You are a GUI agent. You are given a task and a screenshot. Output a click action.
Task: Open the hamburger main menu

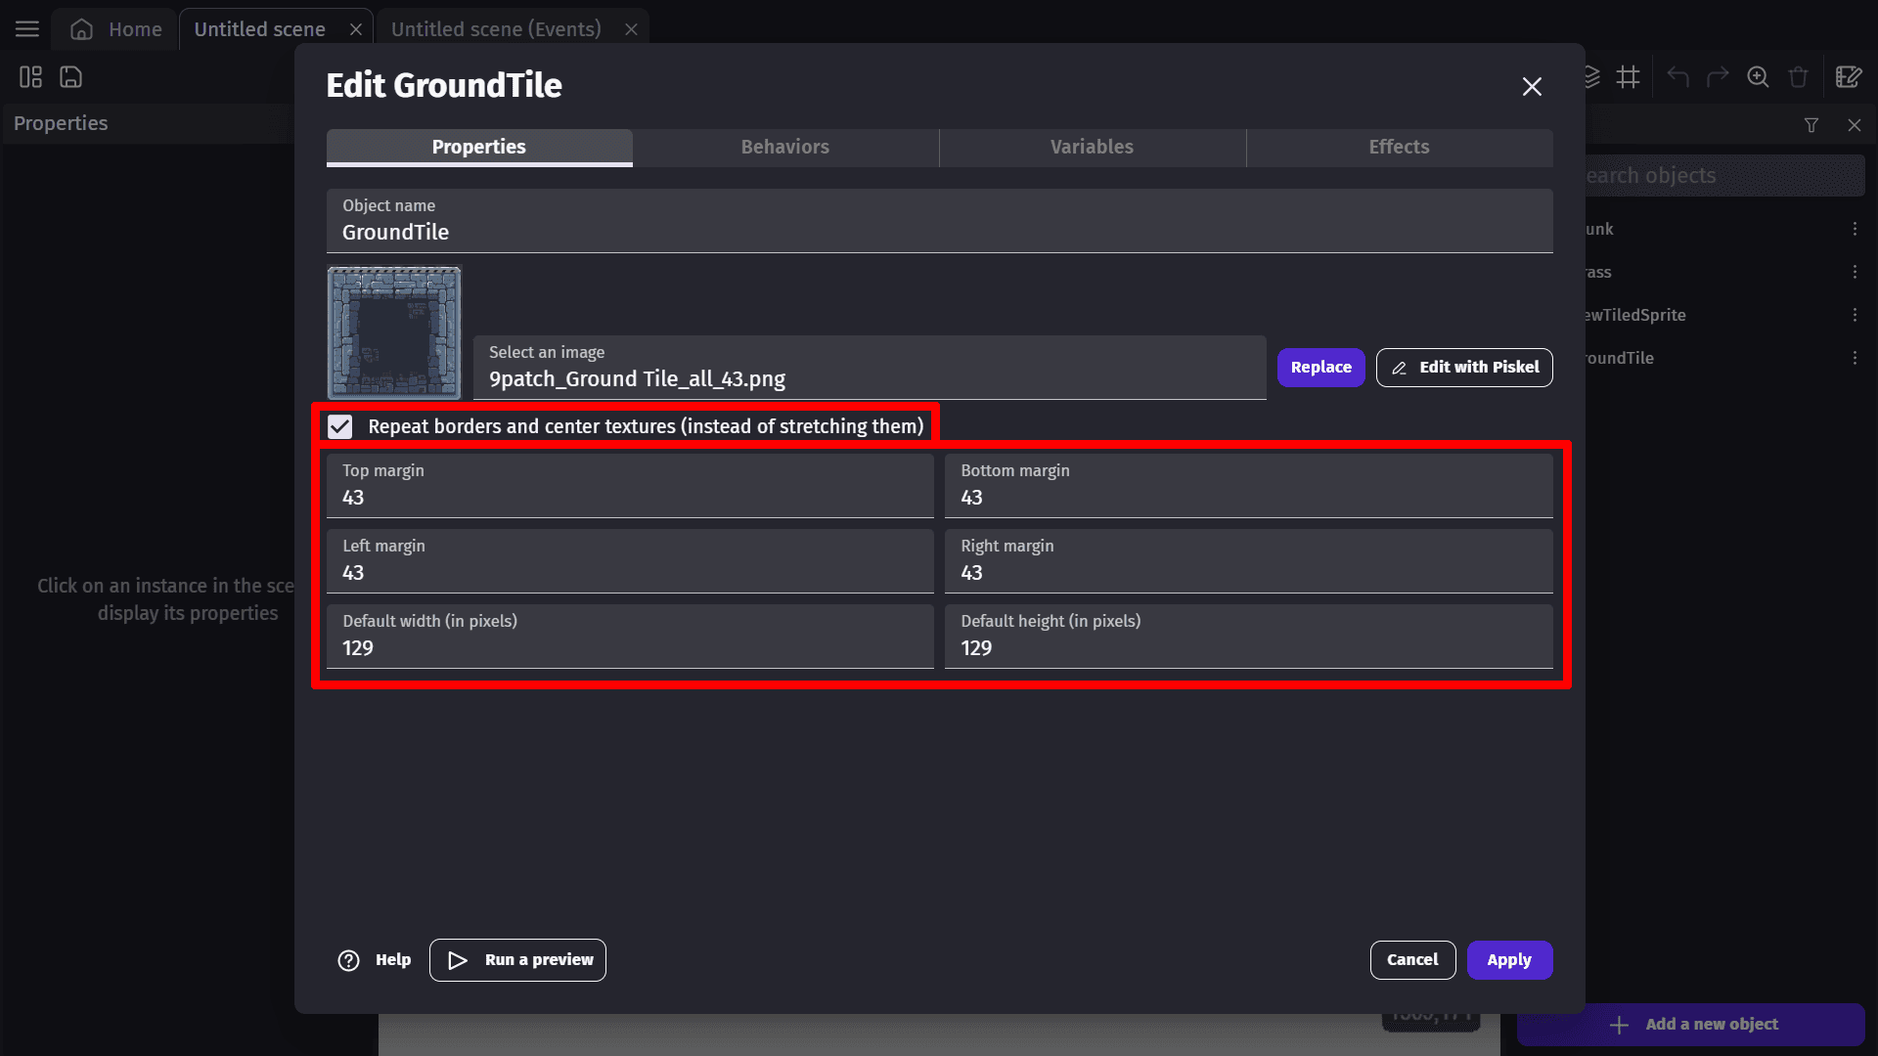pyautogui.click(x=27, y=29)
